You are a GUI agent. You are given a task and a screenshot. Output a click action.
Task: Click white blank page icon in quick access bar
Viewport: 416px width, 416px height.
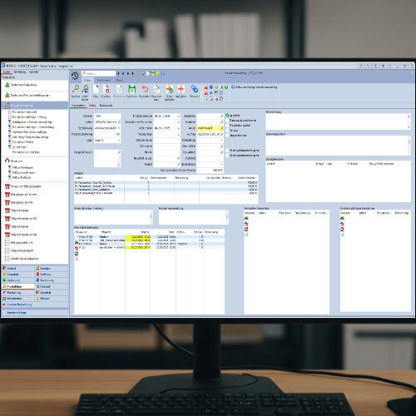click(148, 73)
